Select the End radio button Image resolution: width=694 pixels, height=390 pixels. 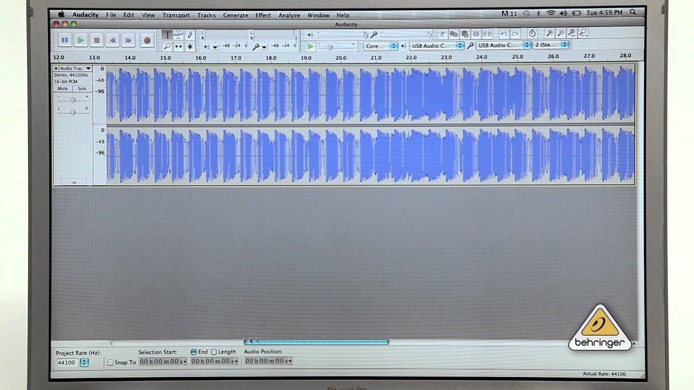click(194, 352)
